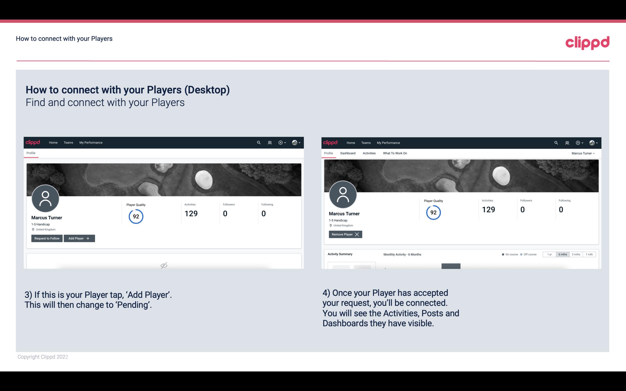This screenshot has width=626, height=391.
Task: Click the 'Remove Player' button with X
Action: tap(345, 234)
